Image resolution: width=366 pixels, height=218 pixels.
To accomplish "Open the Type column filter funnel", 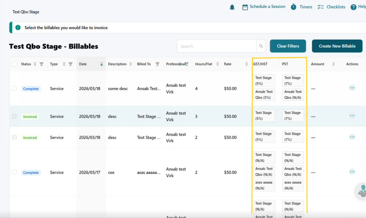I will (70, 64).
